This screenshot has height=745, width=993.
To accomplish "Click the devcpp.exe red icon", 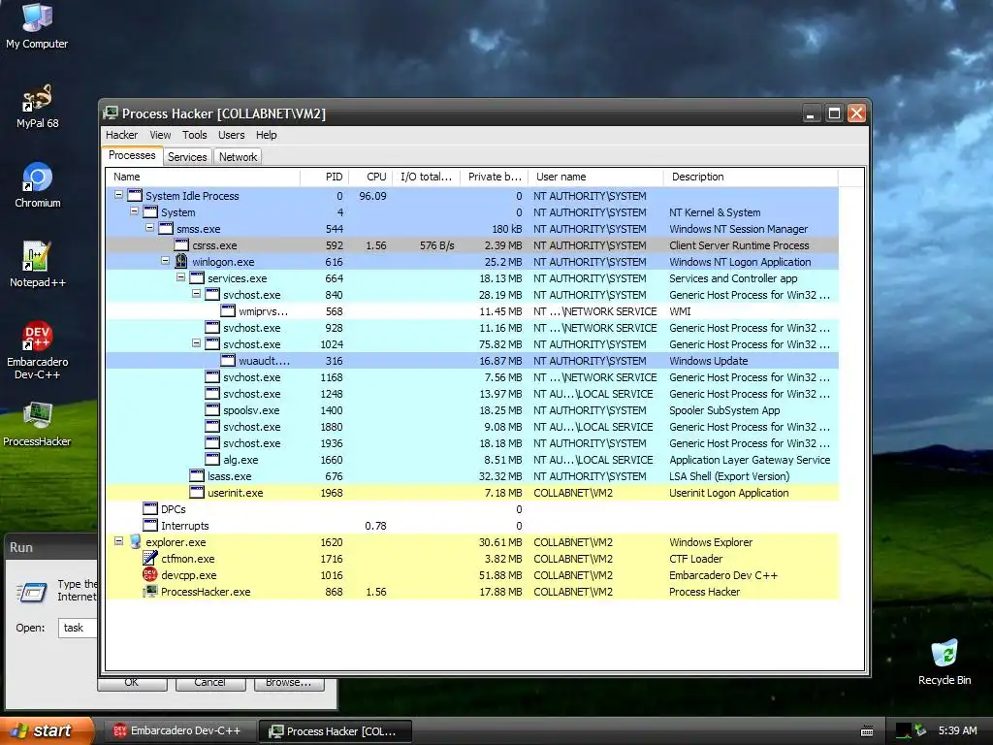I will [150, 574].
